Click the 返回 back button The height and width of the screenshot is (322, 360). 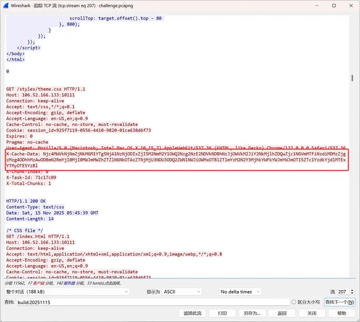[x=282, y=313]
